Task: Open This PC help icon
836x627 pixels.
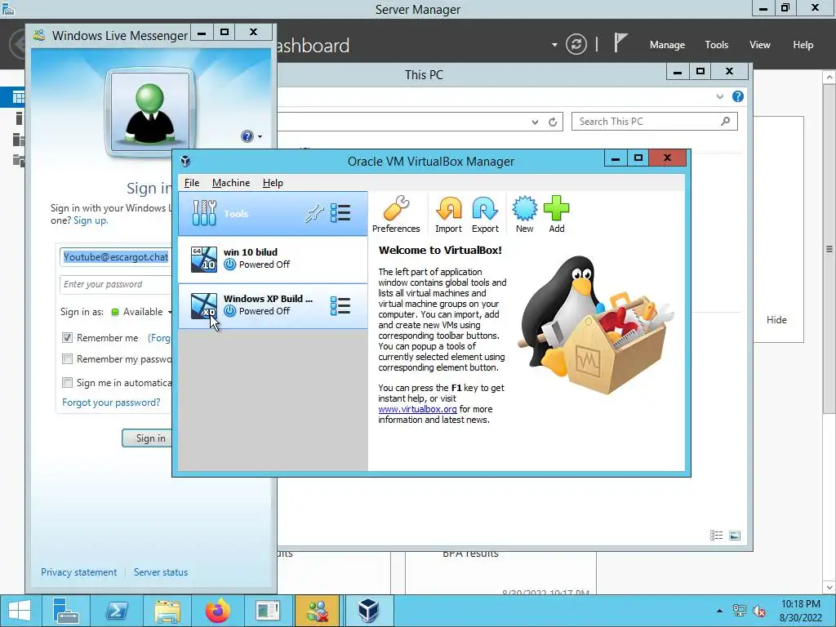Action: coord(738,96)
